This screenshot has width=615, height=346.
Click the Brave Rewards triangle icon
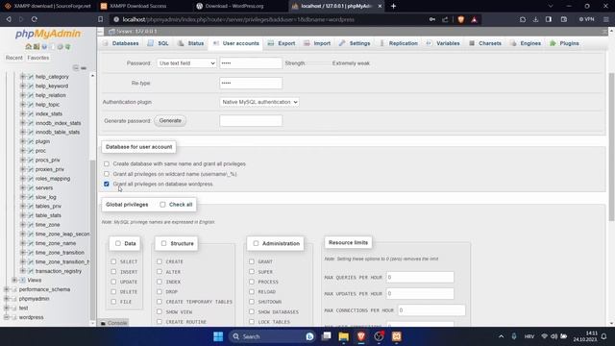click(x=474, y=19)
